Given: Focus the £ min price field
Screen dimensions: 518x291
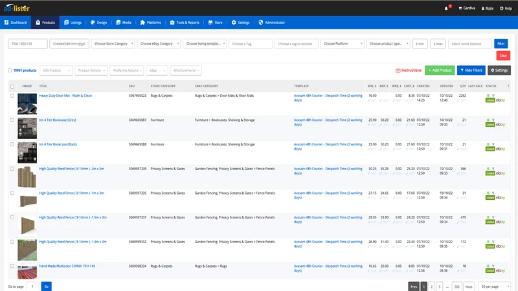Looking at the screenshot, I should [420, 43].
